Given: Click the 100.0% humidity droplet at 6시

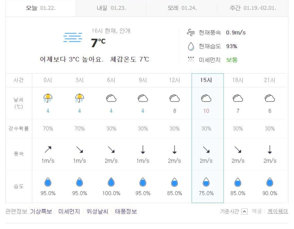Looking at the screenshot, I should coord(111,182).
